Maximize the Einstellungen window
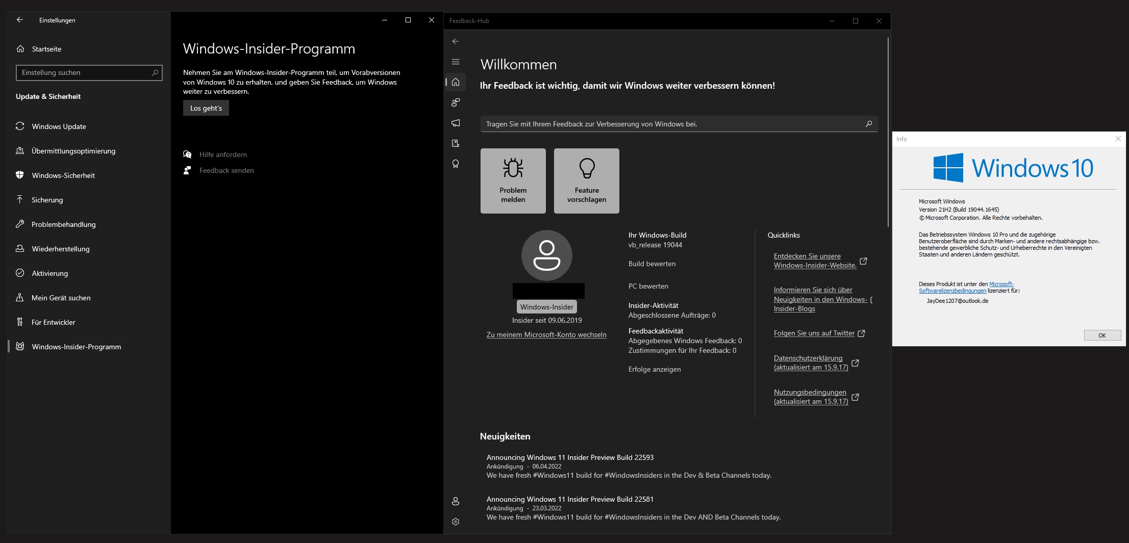The height and width of the screenshot is (543, 1129). point(408,20)
